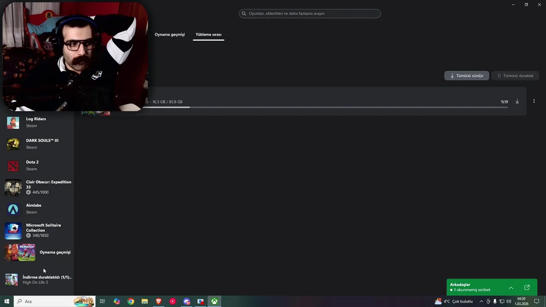Click the %19 progress percentage
Screen dimensions: 546x307
pyautogui.click(x=504, y=102)
